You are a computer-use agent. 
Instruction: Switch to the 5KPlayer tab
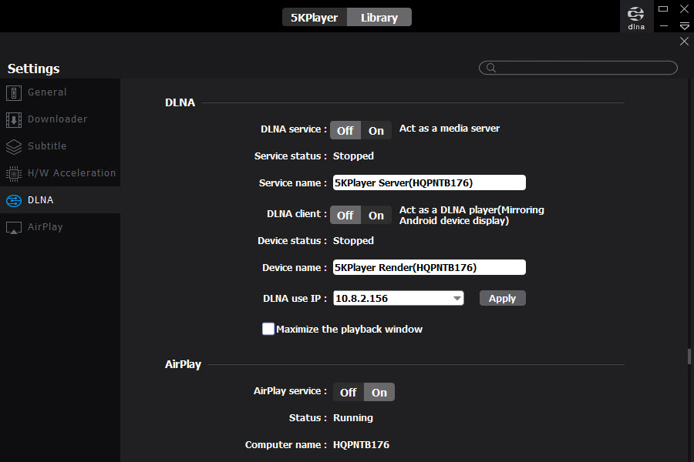tap(315, 17)
